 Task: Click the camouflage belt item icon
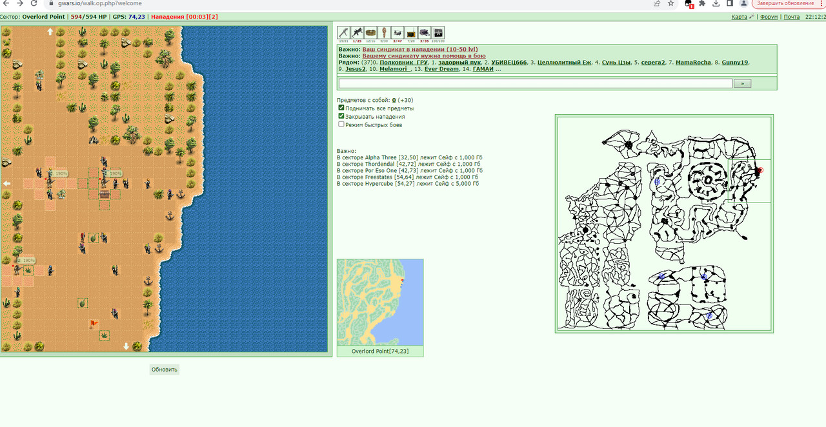pyautogui.click(x=370, y=32)
